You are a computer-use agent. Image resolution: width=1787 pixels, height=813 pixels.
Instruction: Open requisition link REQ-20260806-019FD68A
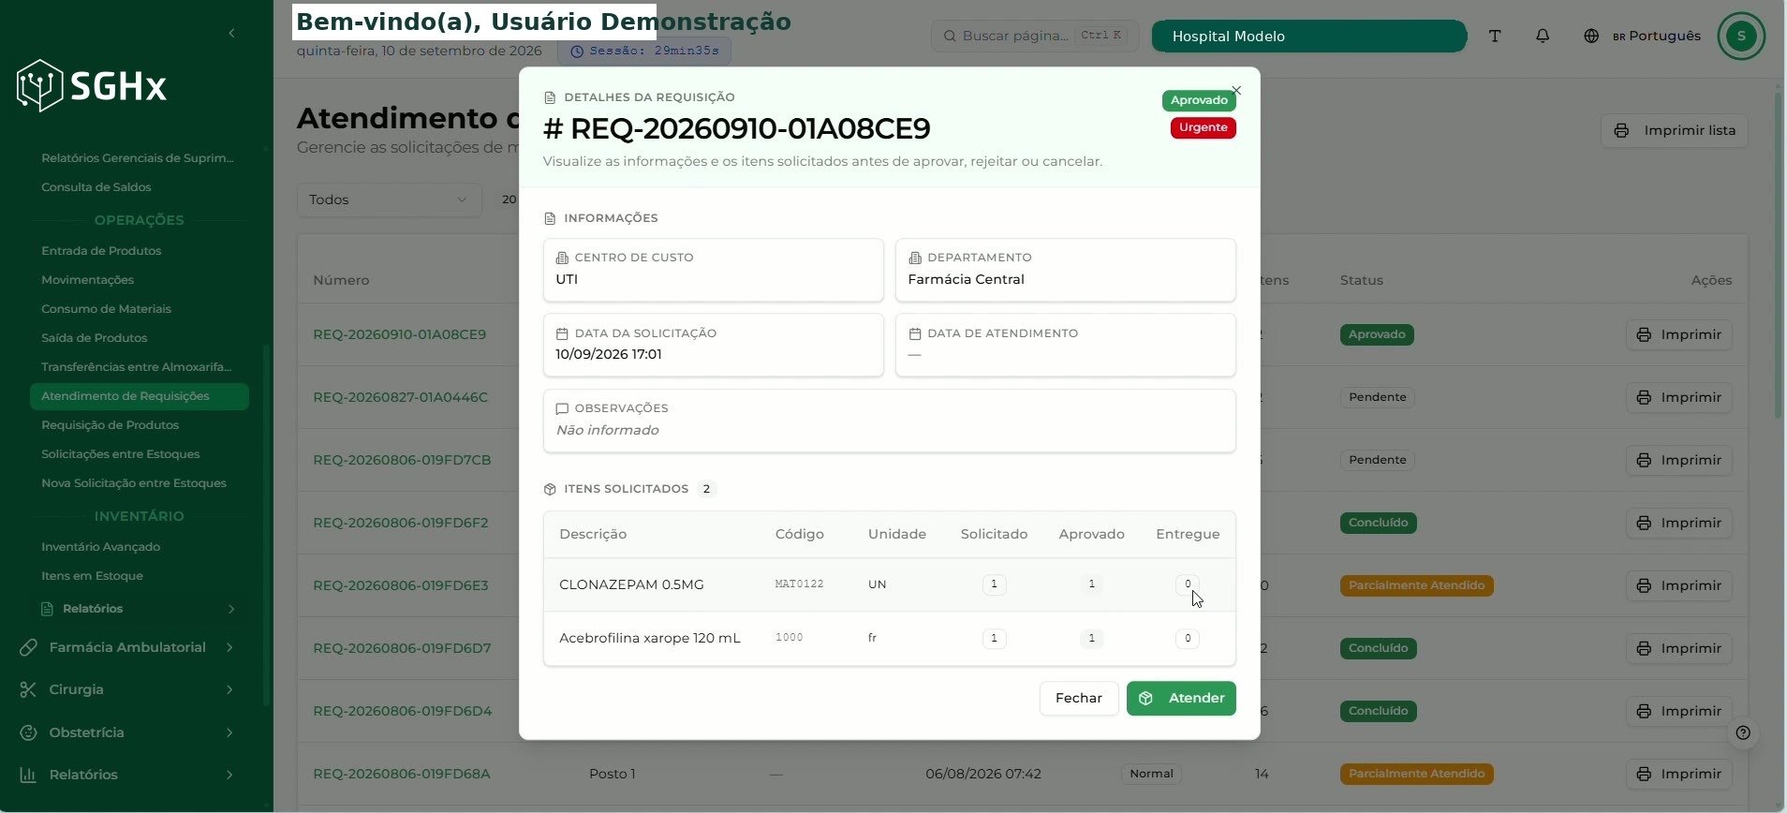[402, 774]
